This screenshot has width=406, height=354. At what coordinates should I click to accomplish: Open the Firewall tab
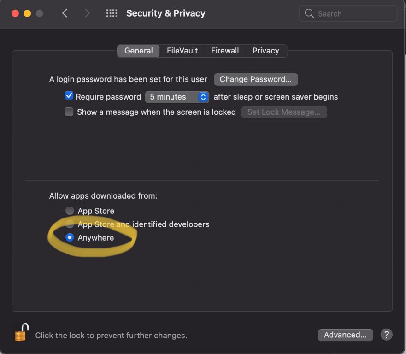[x=225, y=51]
